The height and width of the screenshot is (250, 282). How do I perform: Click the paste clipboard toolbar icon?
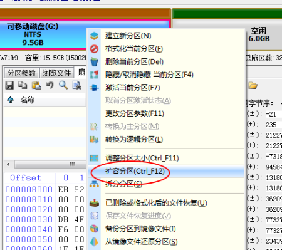tap(36, 85)
